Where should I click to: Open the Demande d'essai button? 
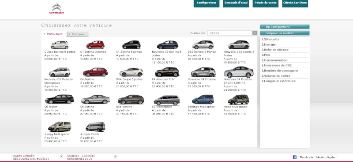236,3
